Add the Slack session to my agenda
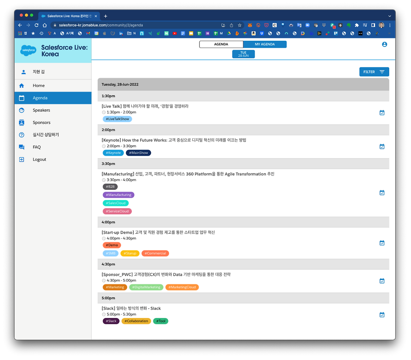The height and width of the screenshot is (360, 411). (x=382, y=315)
